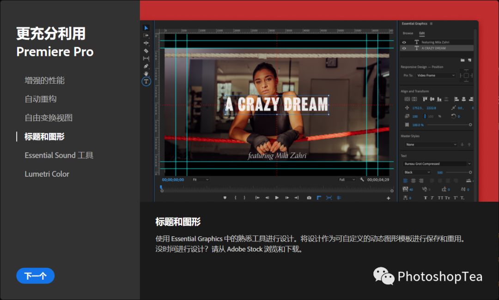Viewport: 499px width, 300px height.
Task: Open the 自动重构 section
Action: click(x=41, y=99)
